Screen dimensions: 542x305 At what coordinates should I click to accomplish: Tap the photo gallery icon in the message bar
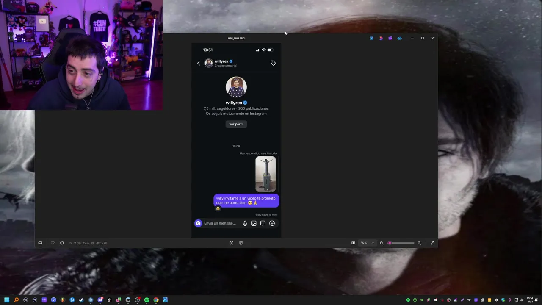click(x=254, y=223)
